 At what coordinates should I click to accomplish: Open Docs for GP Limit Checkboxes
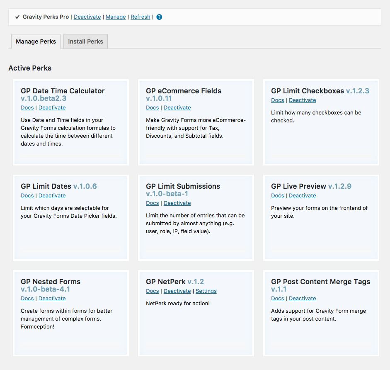pyautogui.click(x=277, y=100)
